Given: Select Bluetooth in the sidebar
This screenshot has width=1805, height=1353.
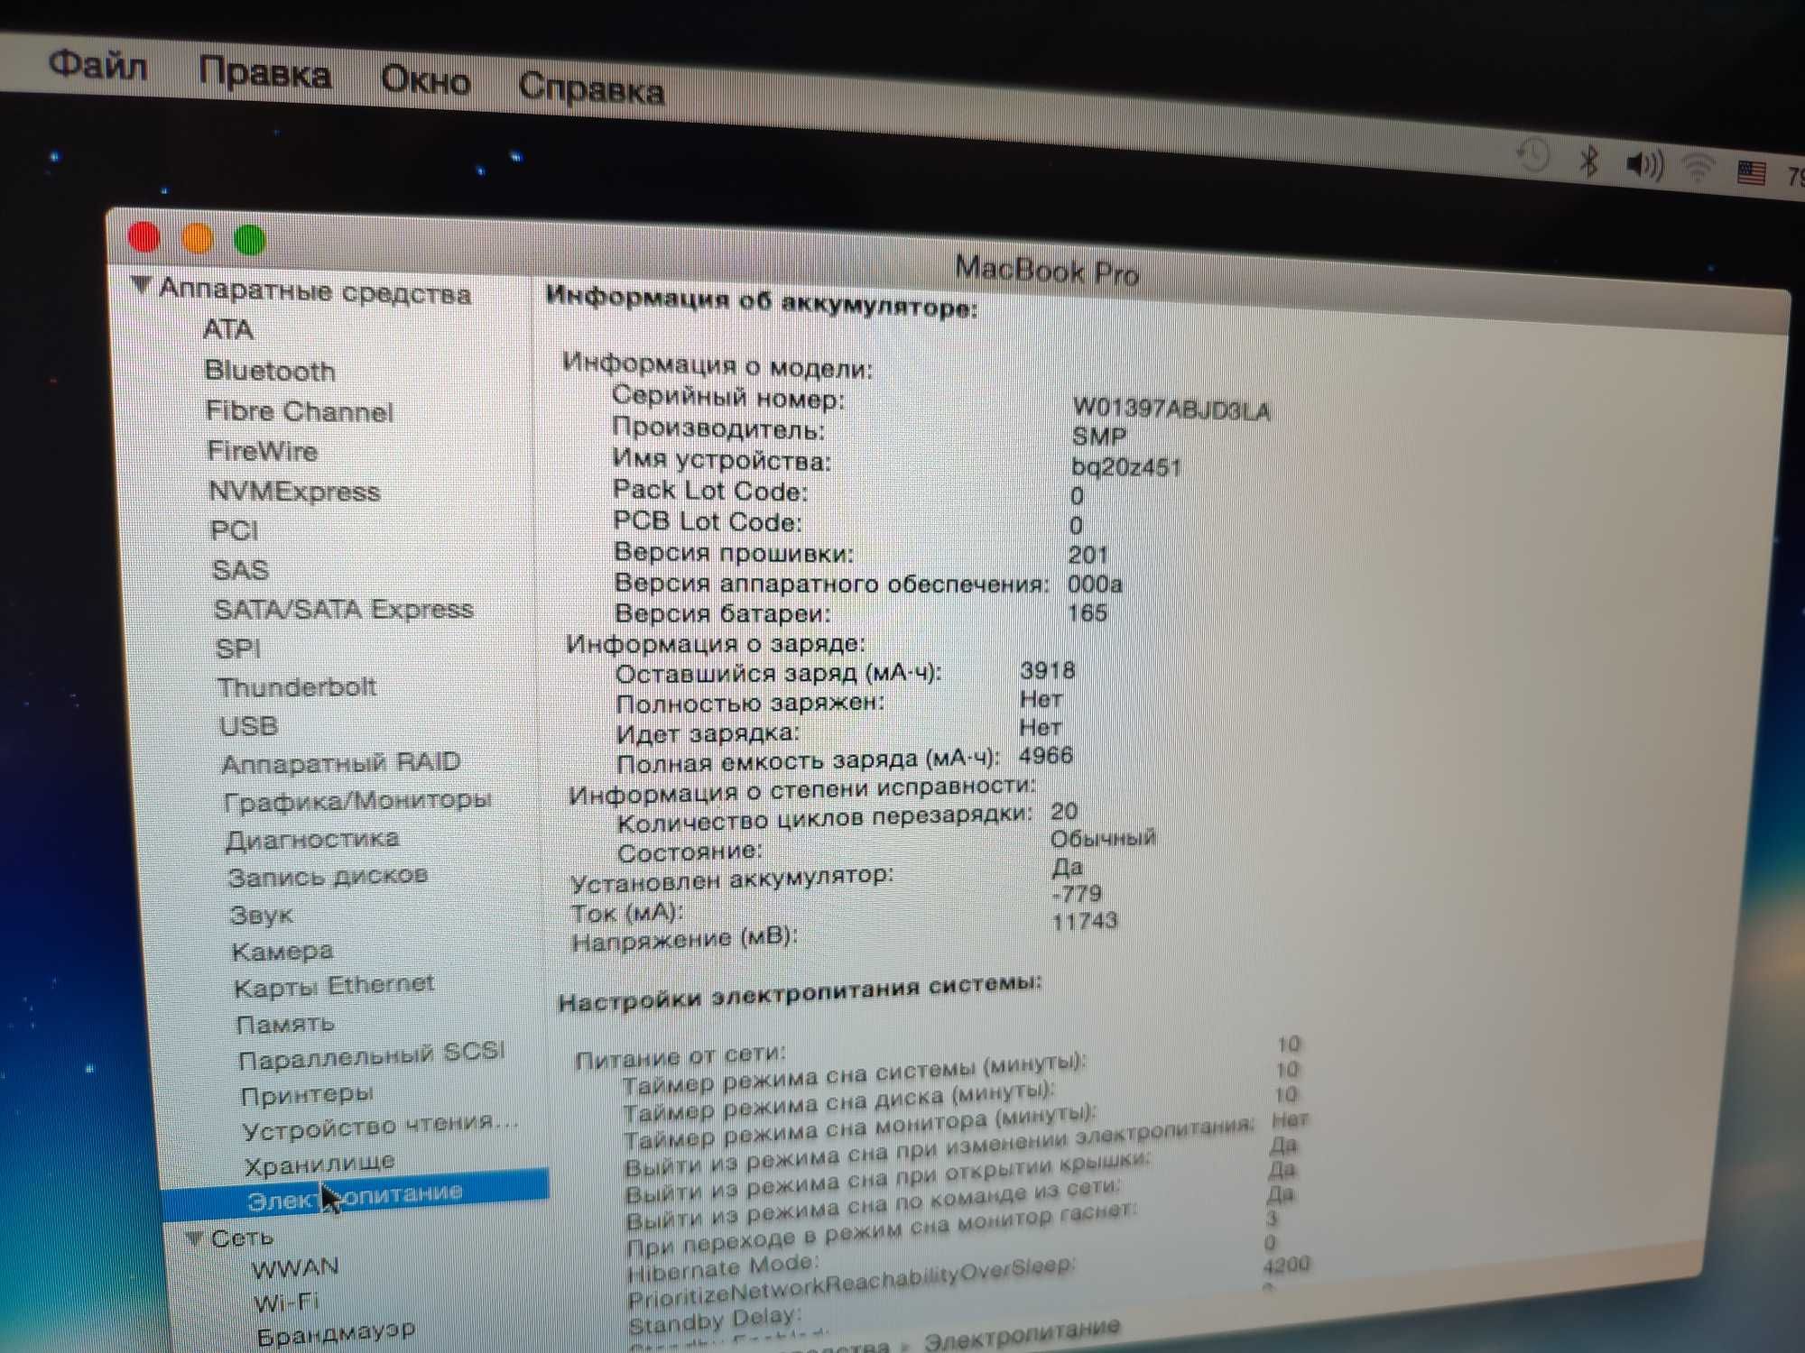Looking at the screenshot, I should coord(270,371).
